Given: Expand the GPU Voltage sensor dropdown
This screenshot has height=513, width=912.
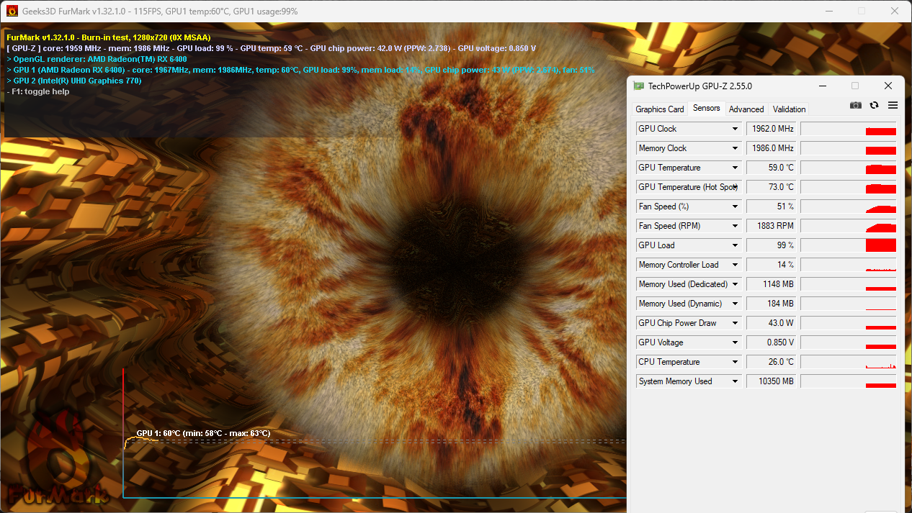Looking at the screenshot, I should pyautogui.click(x=735, y=342).
